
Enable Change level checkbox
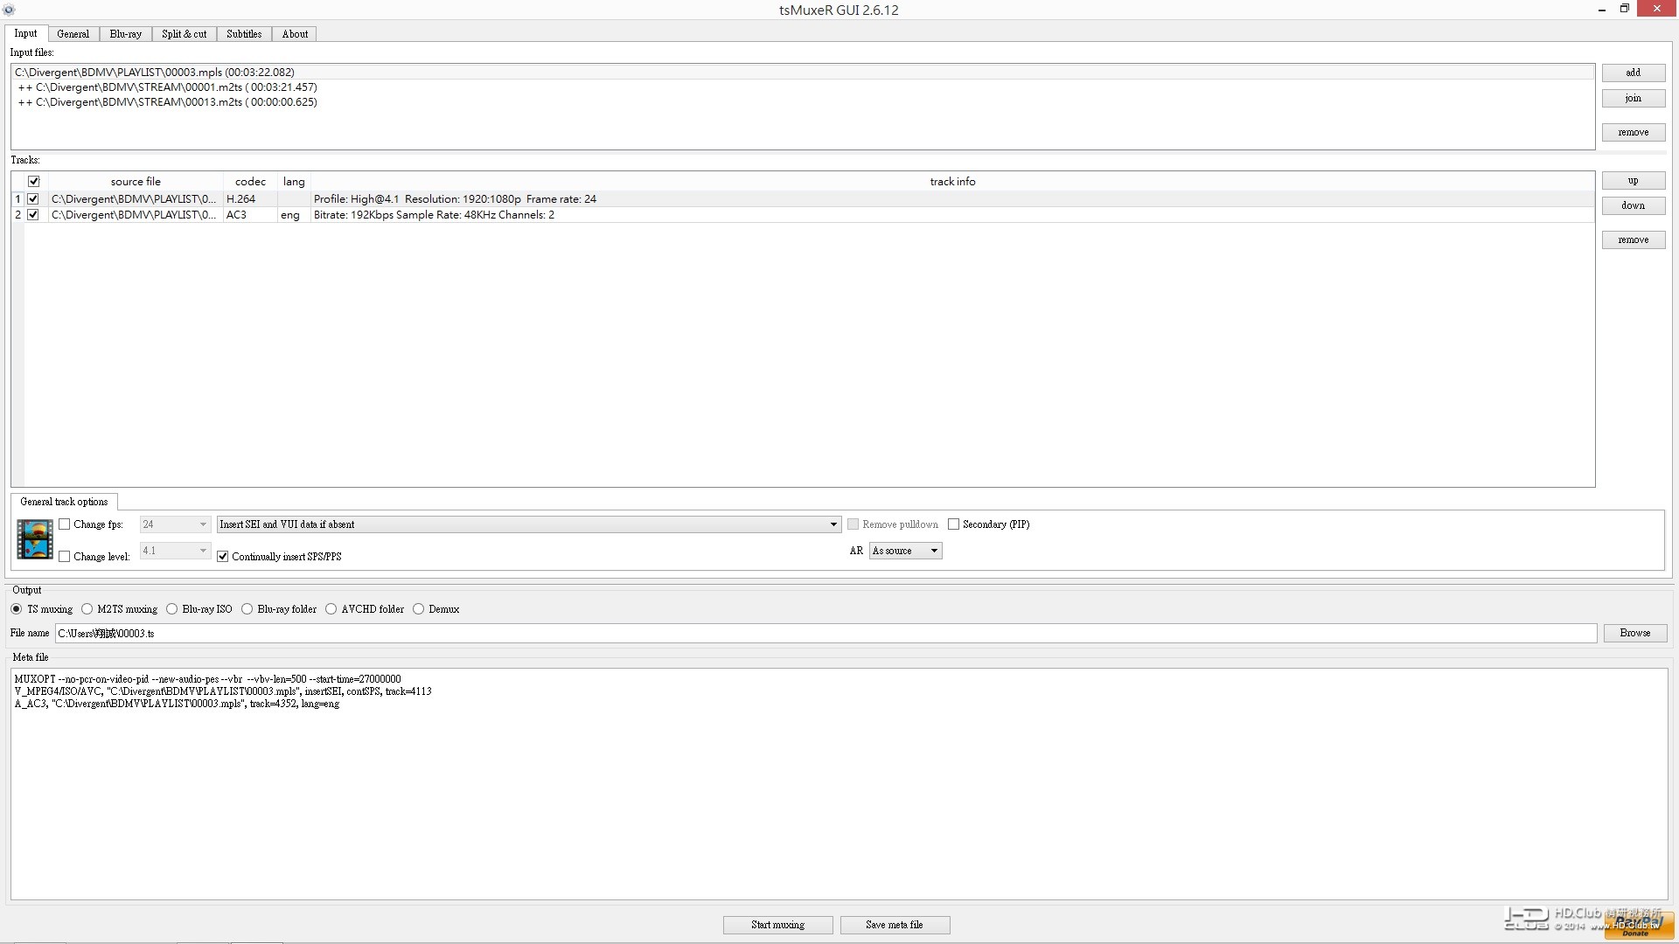[x=65, y=557]
